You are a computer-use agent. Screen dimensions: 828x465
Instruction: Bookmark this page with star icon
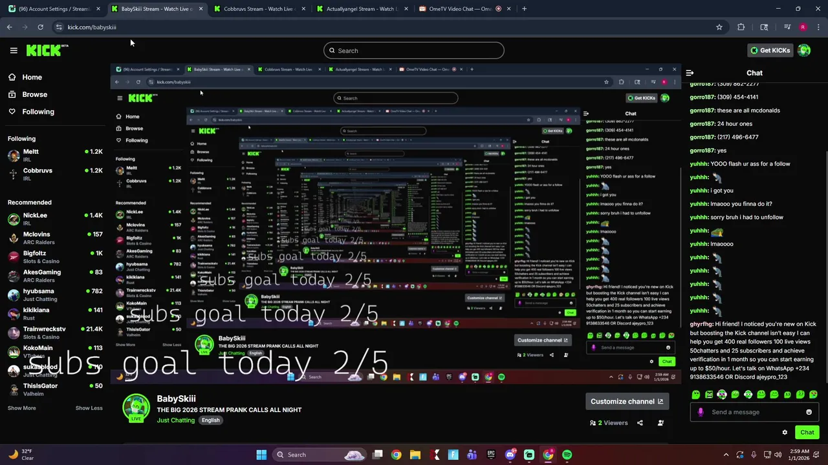pos(719,27)
